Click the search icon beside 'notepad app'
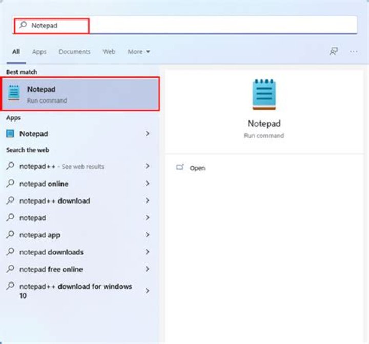The height and width of the screenshot is (344, 369). click(10, 234)
